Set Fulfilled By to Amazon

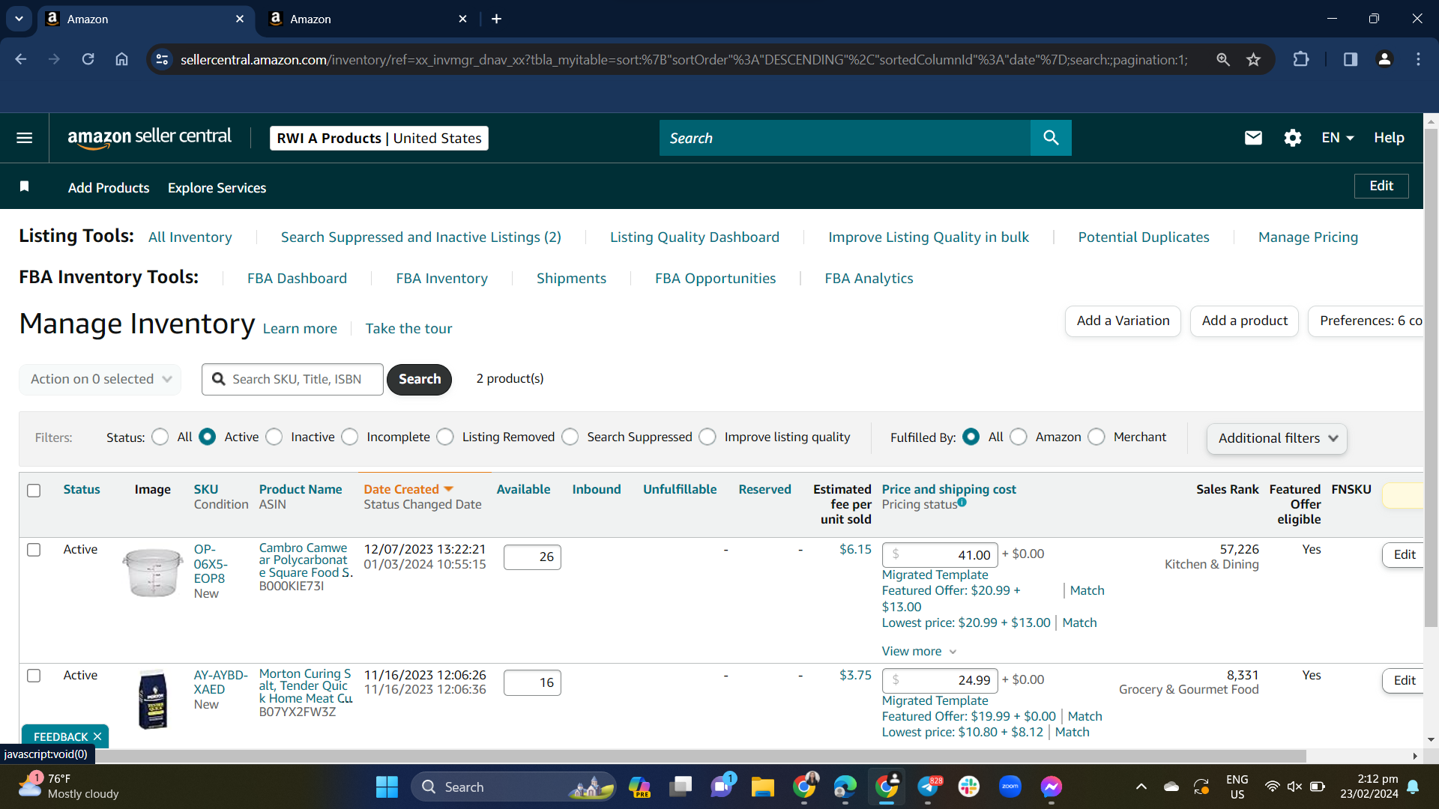[1019, 437]
